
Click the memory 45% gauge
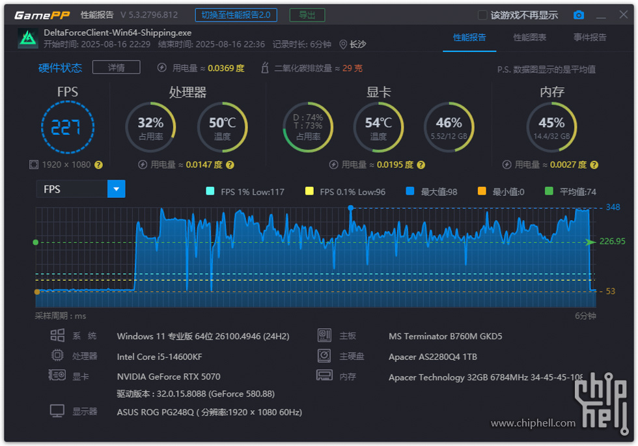[551, 127]
